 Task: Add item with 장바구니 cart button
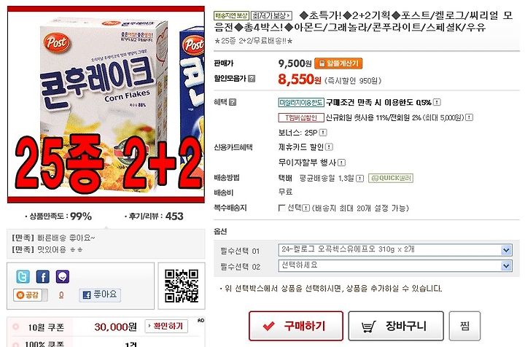396,326
